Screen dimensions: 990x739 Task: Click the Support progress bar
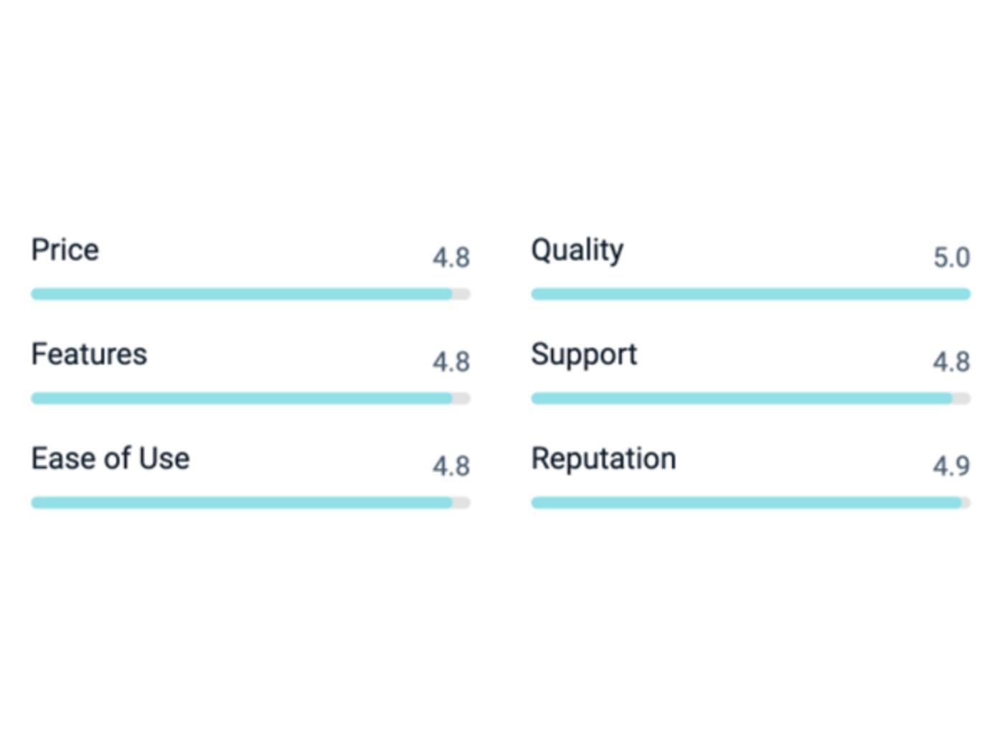(750, 398)
